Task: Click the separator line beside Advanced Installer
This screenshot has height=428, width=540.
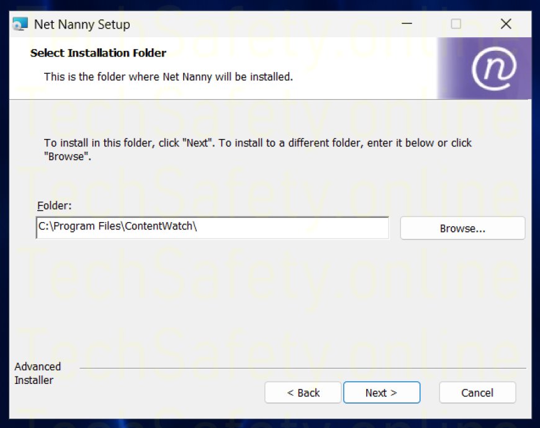Action: [298, 368]
